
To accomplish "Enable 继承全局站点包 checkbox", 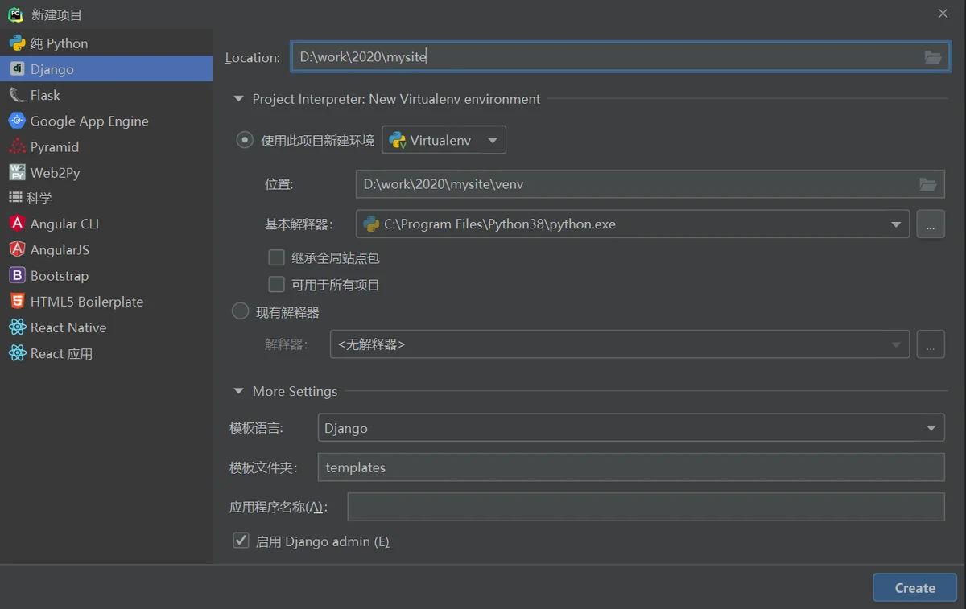I will pos(277,257).
